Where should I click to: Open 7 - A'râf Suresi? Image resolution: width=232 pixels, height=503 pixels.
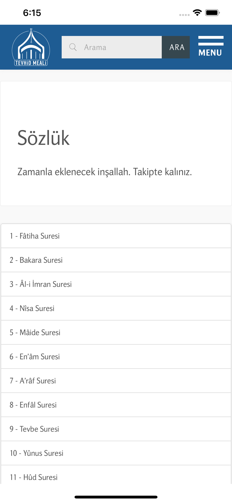116,381
